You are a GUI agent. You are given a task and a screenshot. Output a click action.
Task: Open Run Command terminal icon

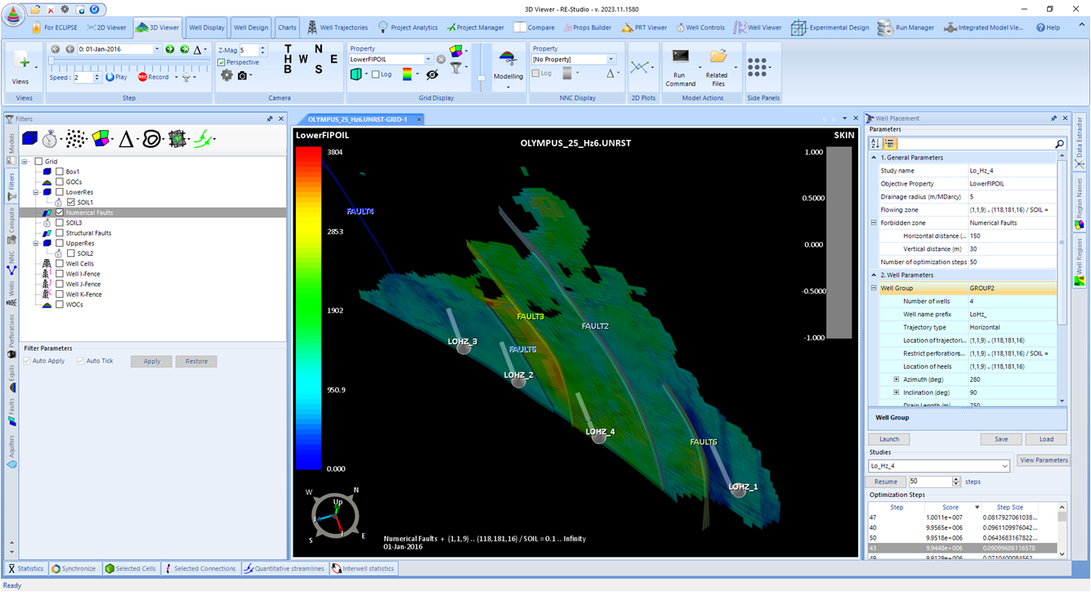[680, 56]
